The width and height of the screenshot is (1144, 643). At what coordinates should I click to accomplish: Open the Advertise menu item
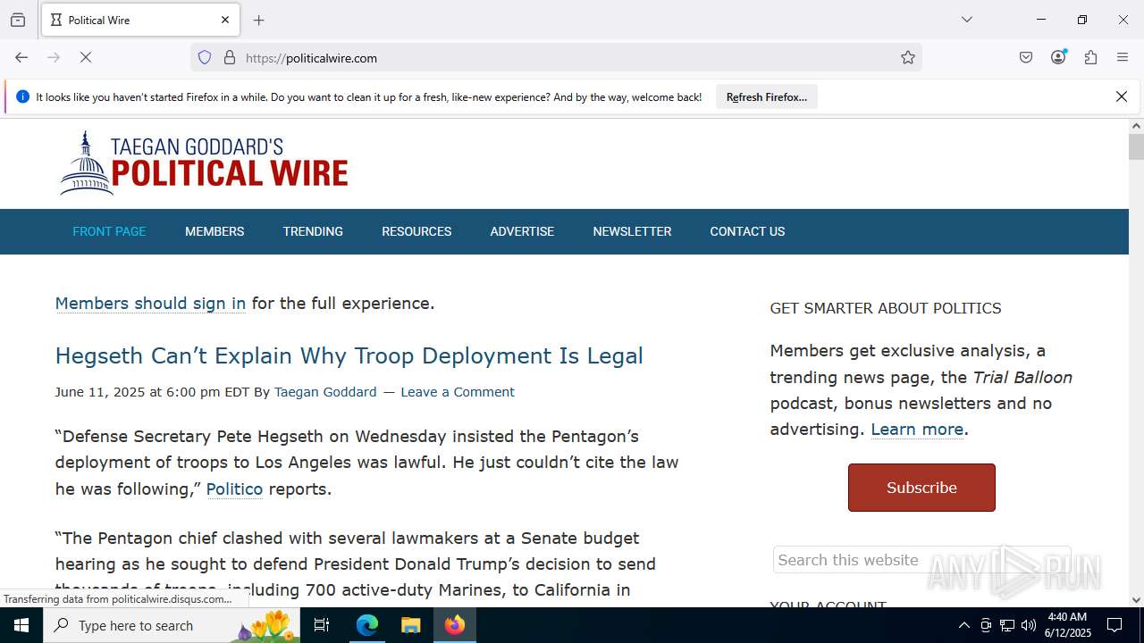(522, 231)
